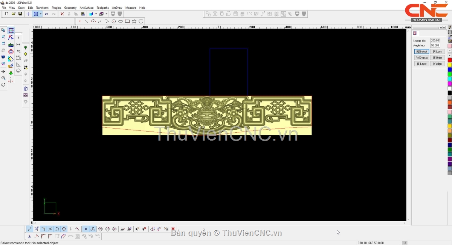452x245 pixels.
Task: Open the File menu
Action: pos(4,8)
